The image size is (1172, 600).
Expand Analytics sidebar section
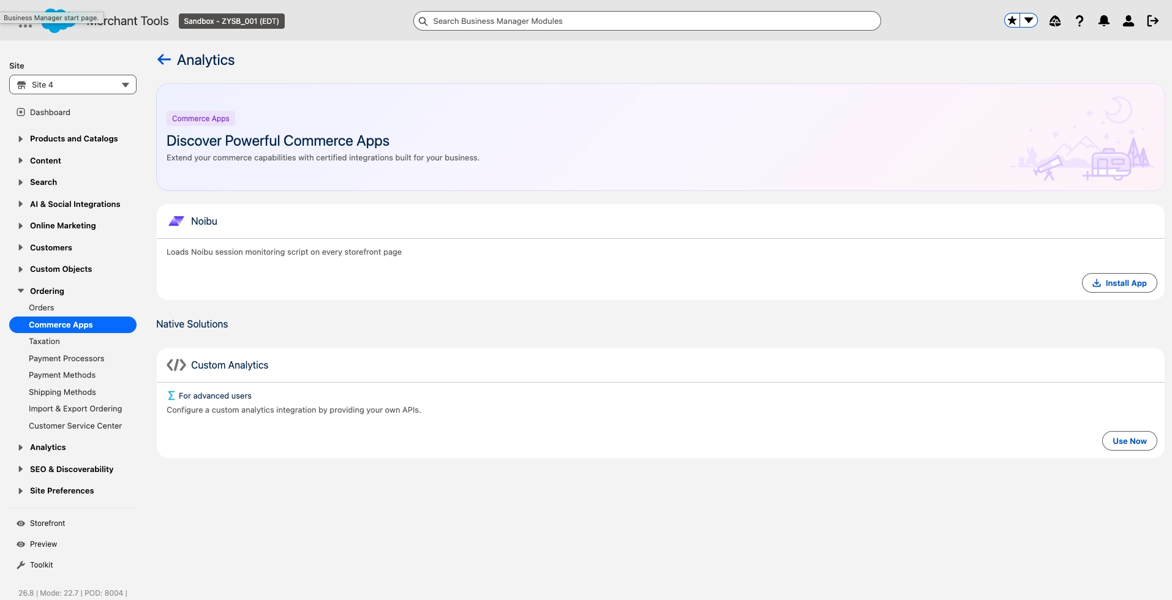point(48,447)
